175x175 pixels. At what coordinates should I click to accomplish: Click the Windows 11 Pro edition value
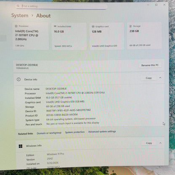point(56,154)
